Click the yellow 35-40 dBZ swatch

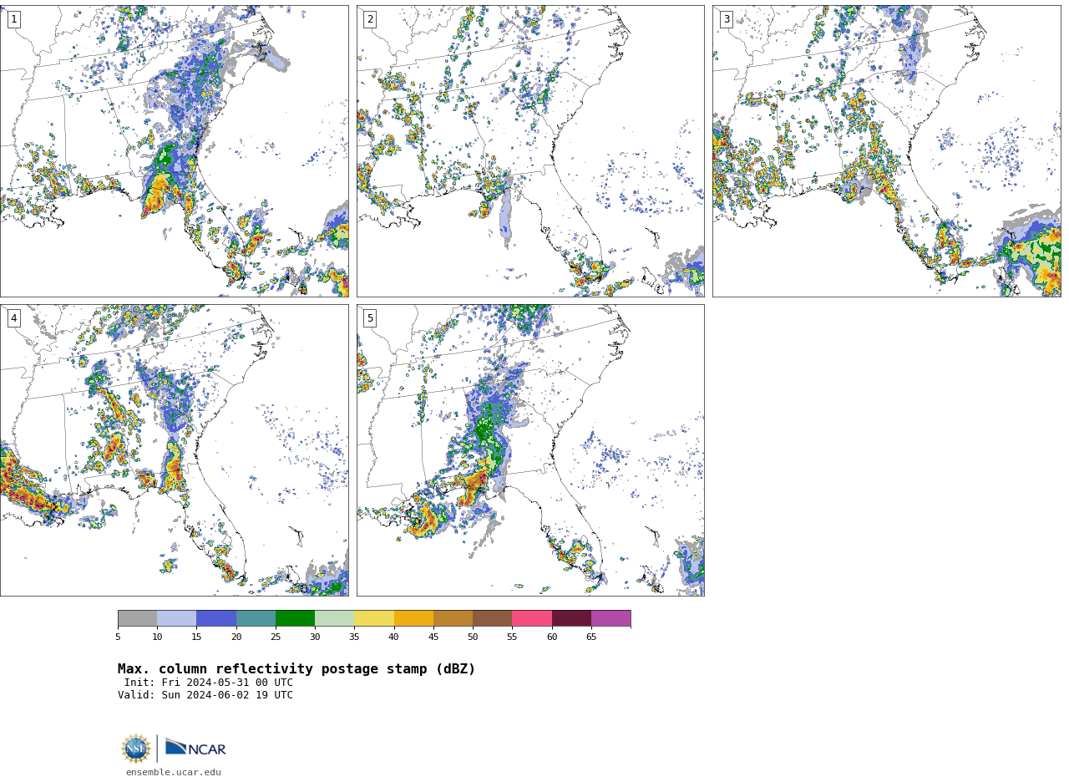pos(374,618)
